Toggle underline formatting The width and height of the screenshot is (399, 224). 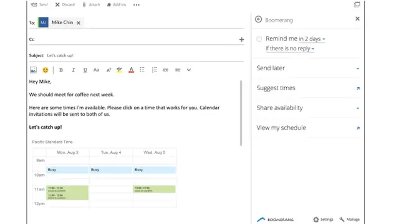(x=85, y=70)
